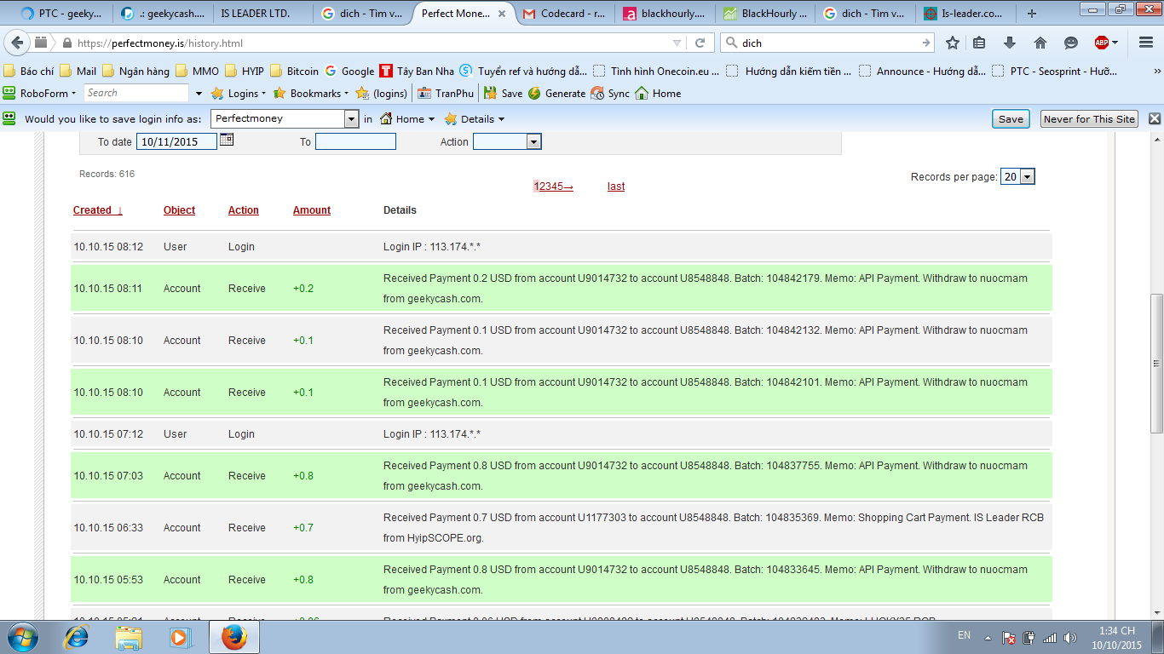Click the browser search box containing dich
The height and width of the screenshot is (654, 1164).
tap(827, 43)
